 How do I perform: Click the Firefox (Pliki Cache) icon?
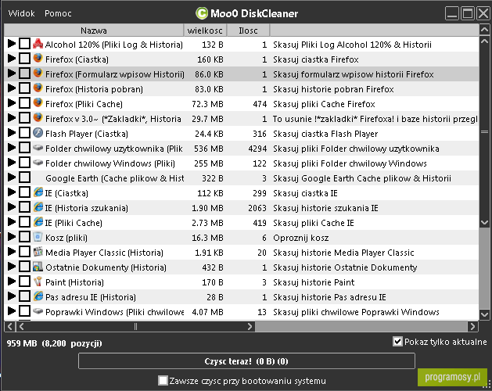click(38, 103)
